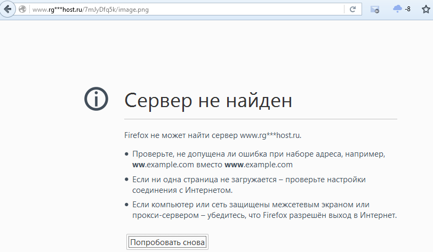Click the 'Firefox не может найти сервер' sentence

(x=216, y=135)
